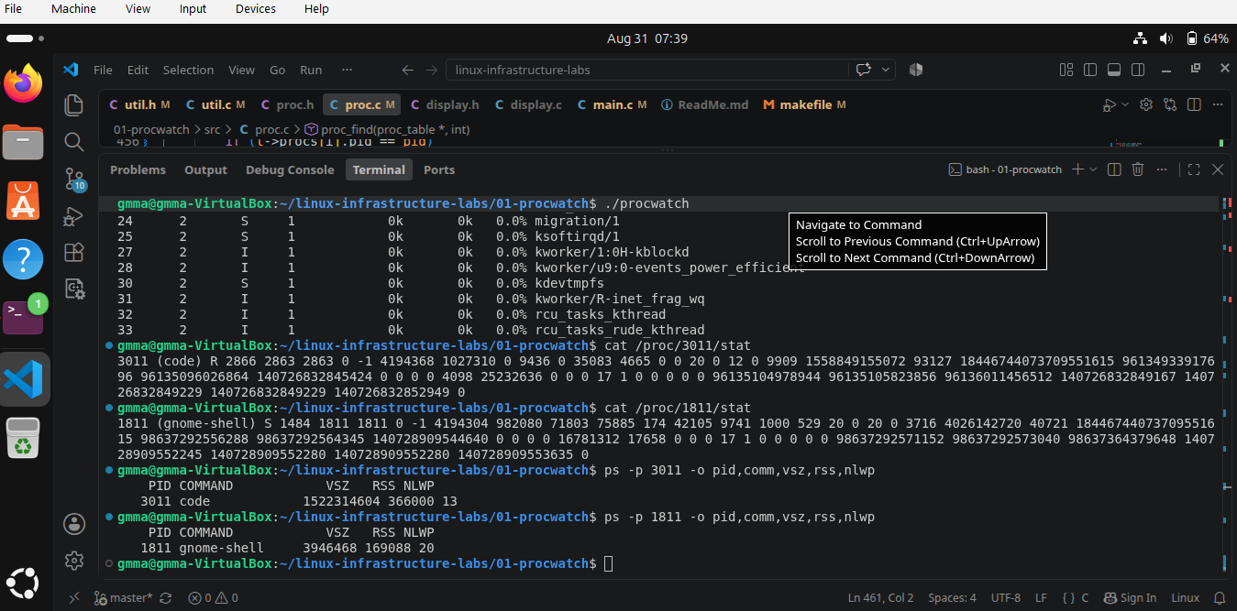Expand the Copilot chat dropdown arrow

pyautogui.click(x=886, y=70)
